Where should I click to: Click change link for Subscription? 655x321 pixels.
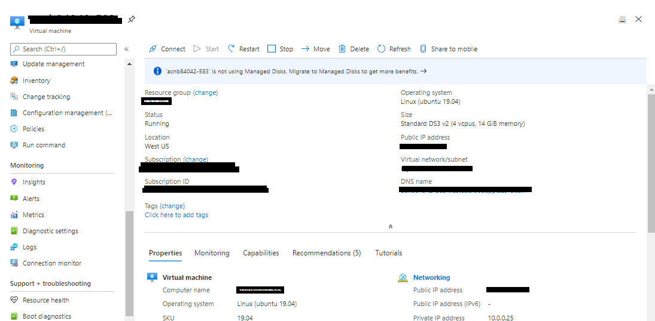coord(196,159)
